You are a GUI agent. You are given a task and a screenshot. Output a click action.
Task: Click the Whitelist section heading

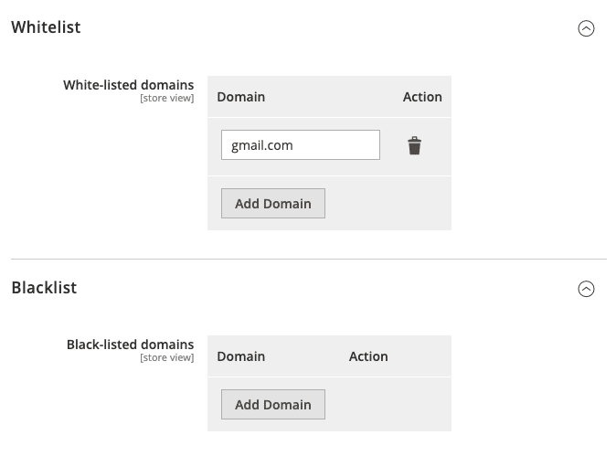click(x=46, y=27)
